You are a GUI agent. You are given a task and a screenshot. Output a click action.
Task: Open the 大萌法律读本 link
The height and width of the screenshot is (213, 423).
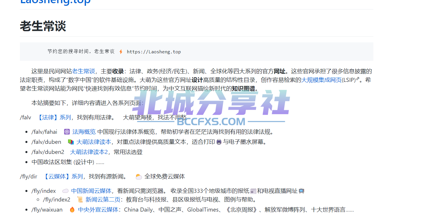point(93,142)
